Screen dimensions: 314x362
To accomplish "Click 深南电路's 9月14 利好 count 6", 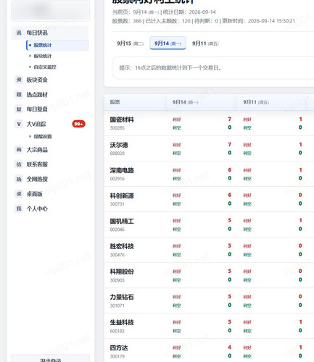I will pos(230,170).
